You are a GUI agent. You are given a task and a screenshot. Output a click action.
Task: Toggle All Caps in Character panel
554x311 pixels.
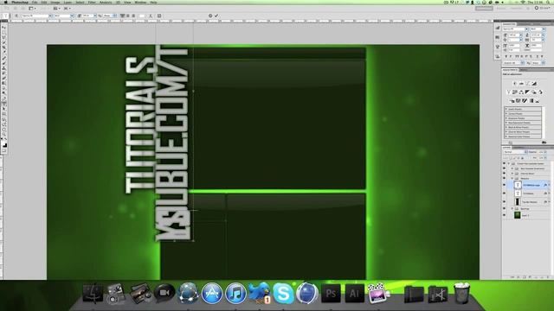coord(516,56)
